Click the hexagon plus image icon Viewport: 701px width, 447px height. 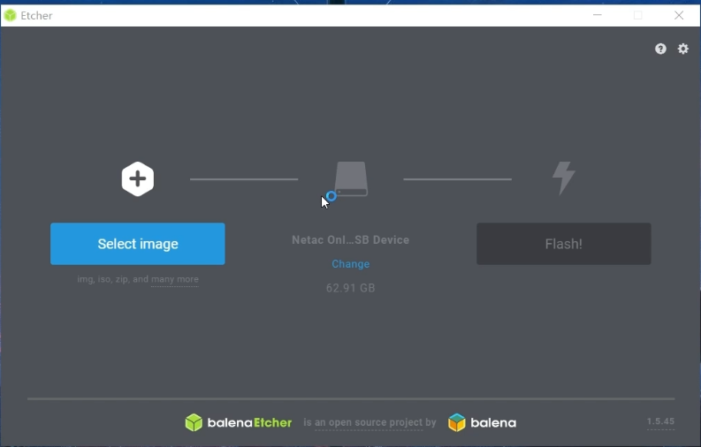pos(138,179)
